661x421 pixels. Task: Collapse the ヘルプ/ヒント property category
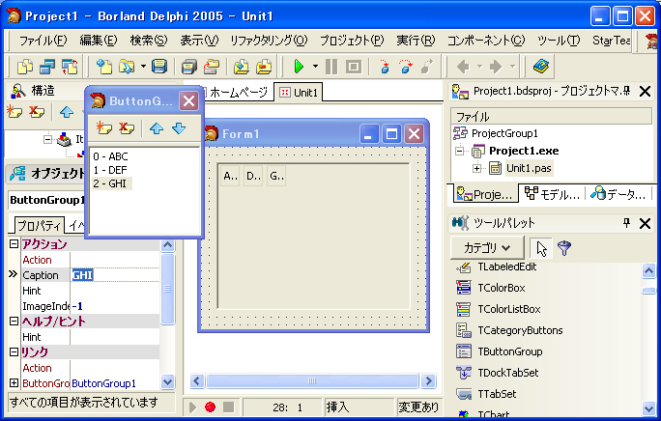pyautogui.click(x=14, y=322)
